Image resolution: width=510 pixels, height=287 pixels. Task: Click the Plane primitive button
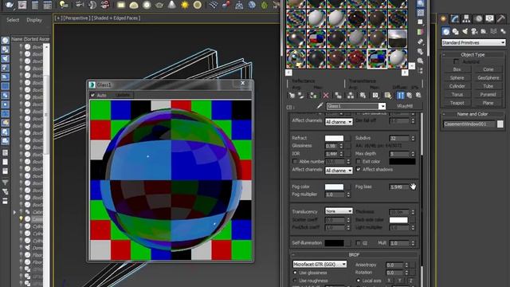tap(488, 103)
